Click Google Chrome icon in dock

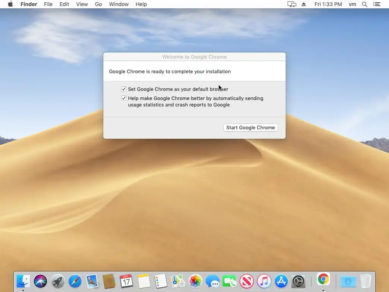pyautogui.click(x=323, y=279)
